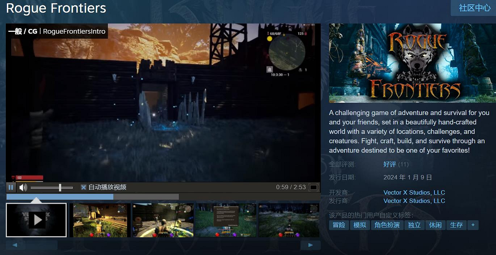The width and height of the screenshot is (496, 255).
Task: Click the play icon on the first trailer thumbnail
Action: 37,220
